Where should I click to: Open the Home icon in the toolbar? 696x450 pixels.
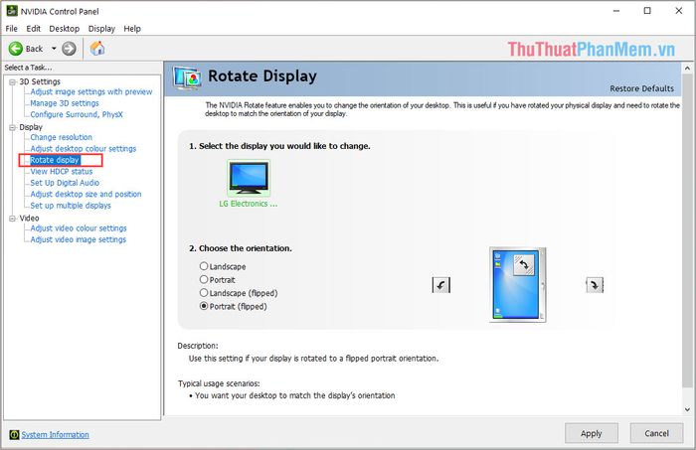point(97,48)
